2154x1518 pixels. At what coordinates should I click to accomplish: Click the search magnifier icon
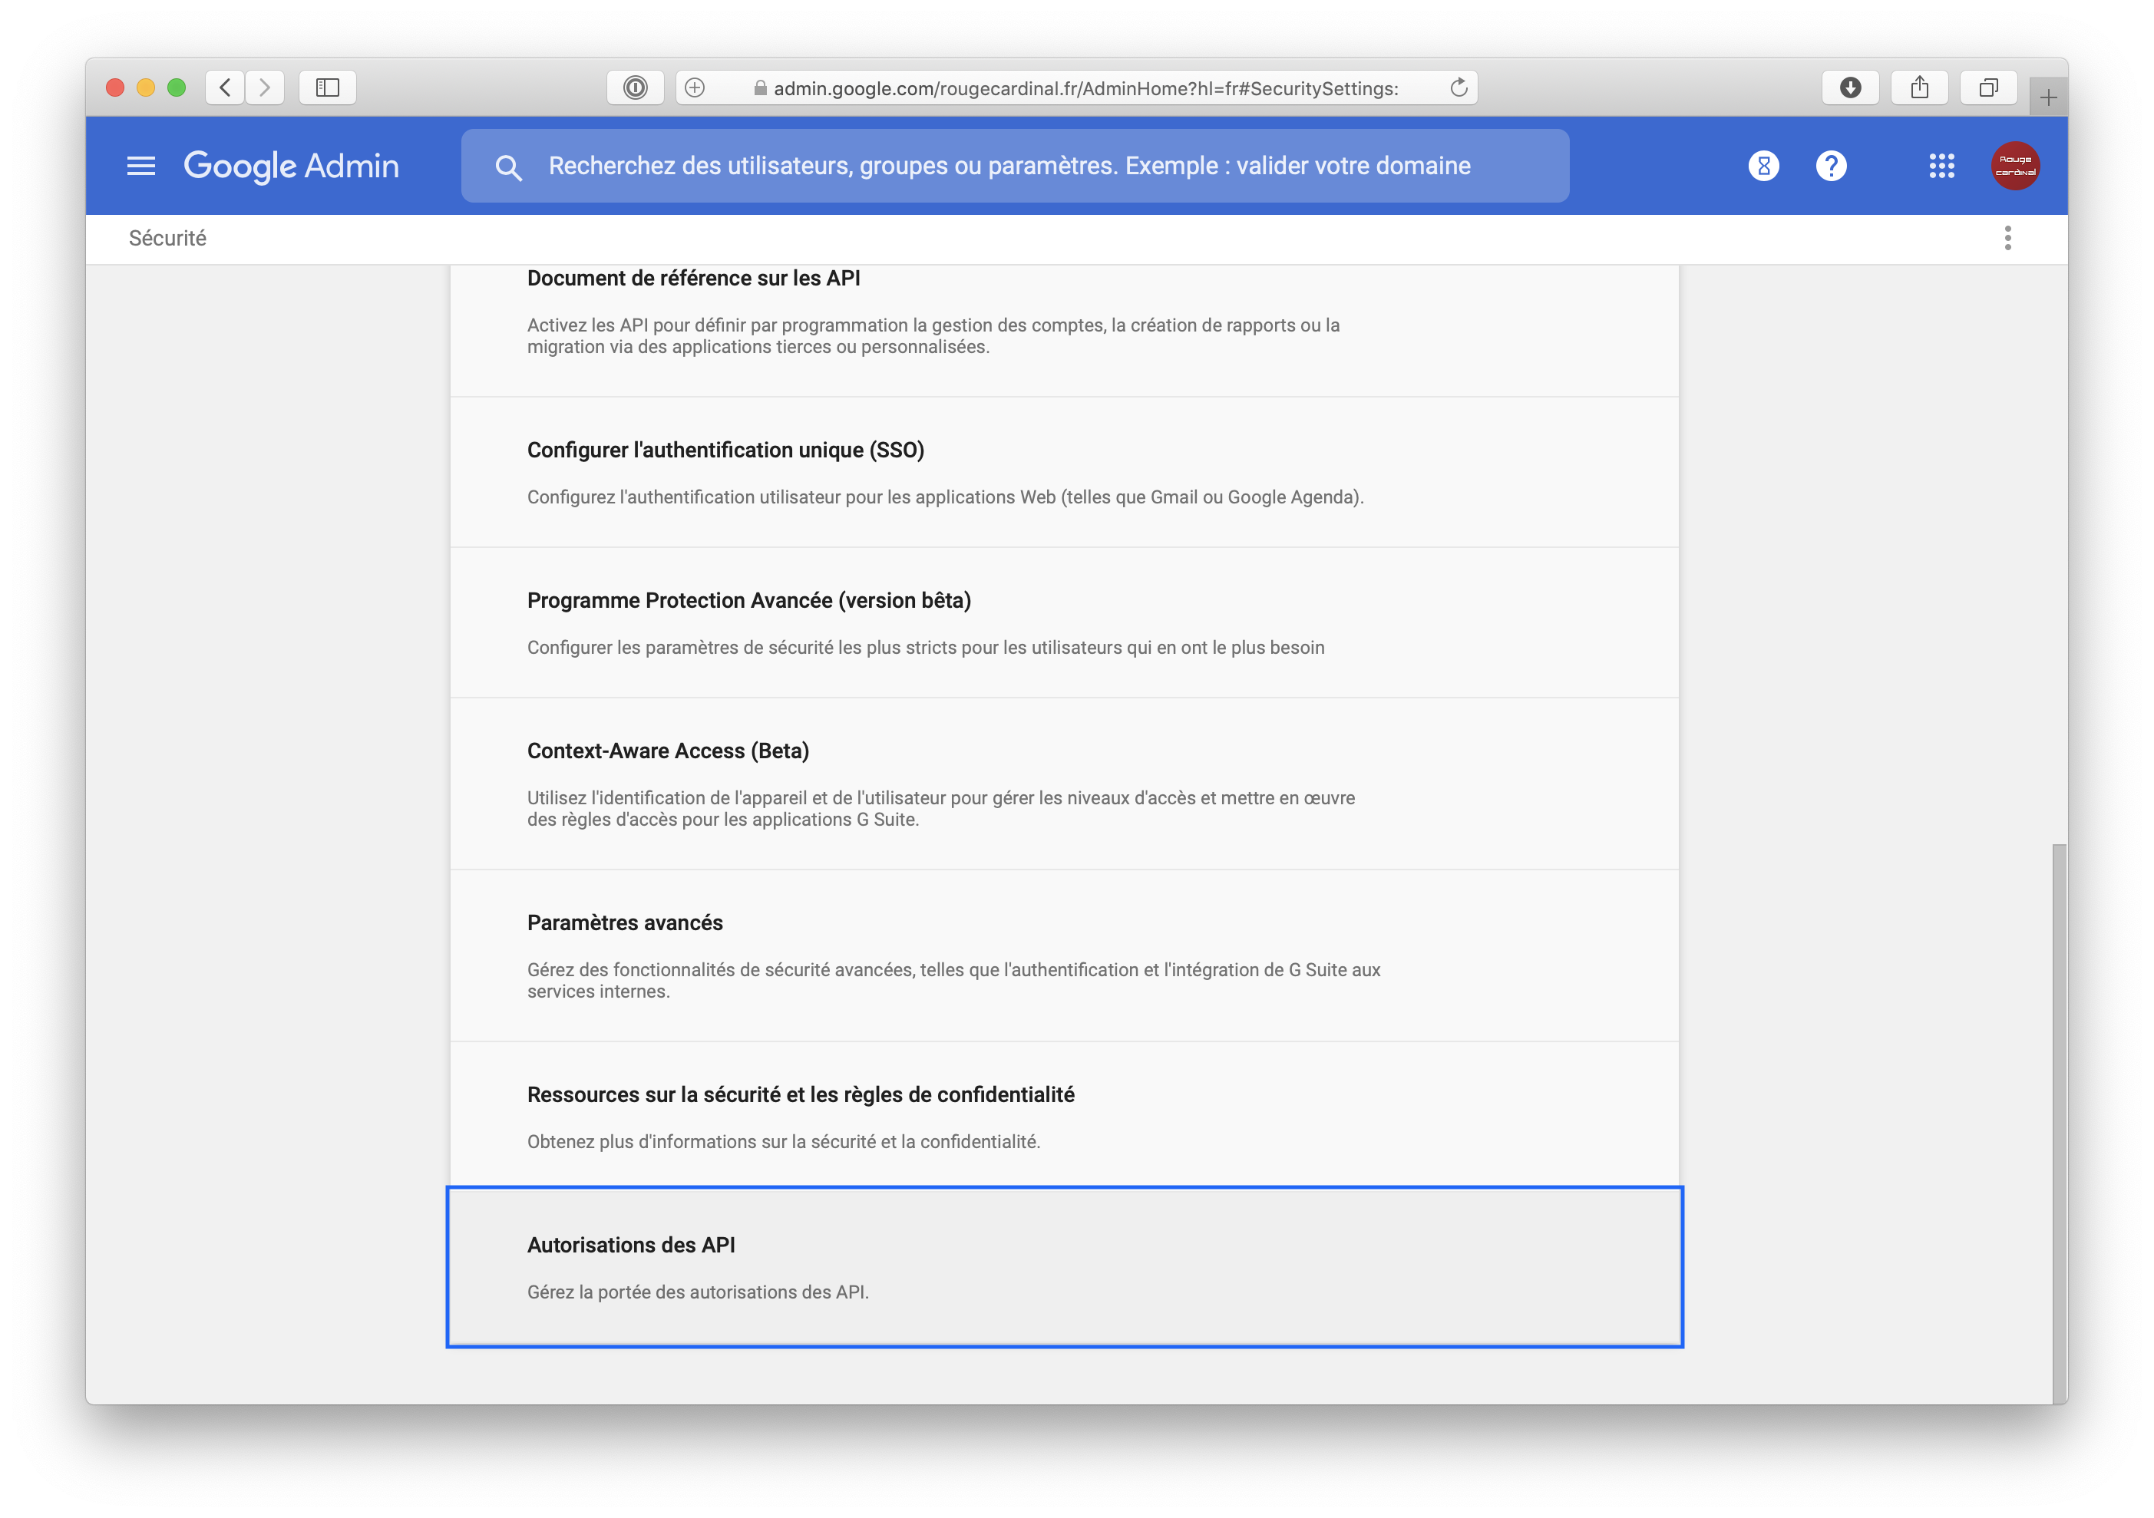(508, 167)
